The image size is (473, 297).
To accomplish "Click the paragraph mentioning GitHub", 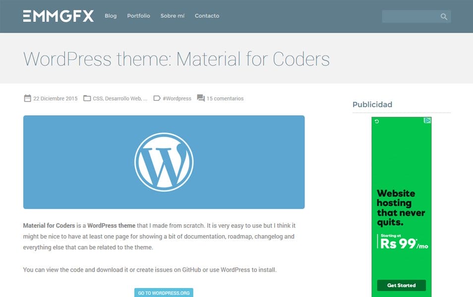I will (150, 270).
